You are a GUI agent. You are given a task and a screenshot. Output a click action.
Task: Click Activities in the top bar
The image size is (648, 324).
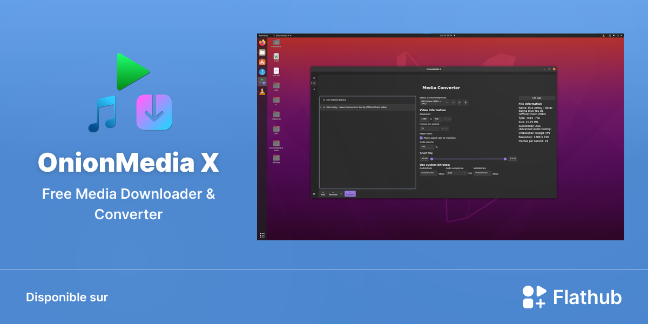click(x=263, y=36)
